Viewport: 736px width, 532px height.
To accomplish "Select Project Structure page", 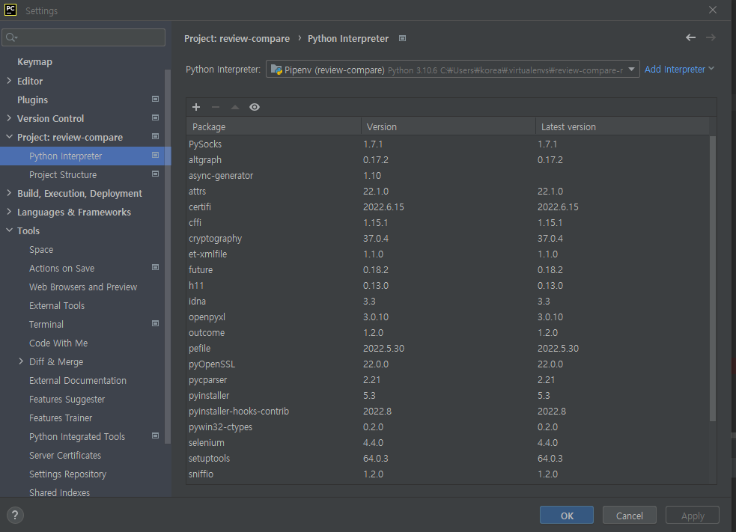I will pyautogui.click(x=63, y=174).
